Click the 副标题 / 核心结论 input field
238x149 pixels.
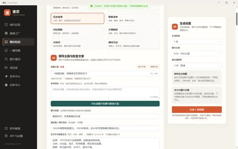(x=105, y=128)
